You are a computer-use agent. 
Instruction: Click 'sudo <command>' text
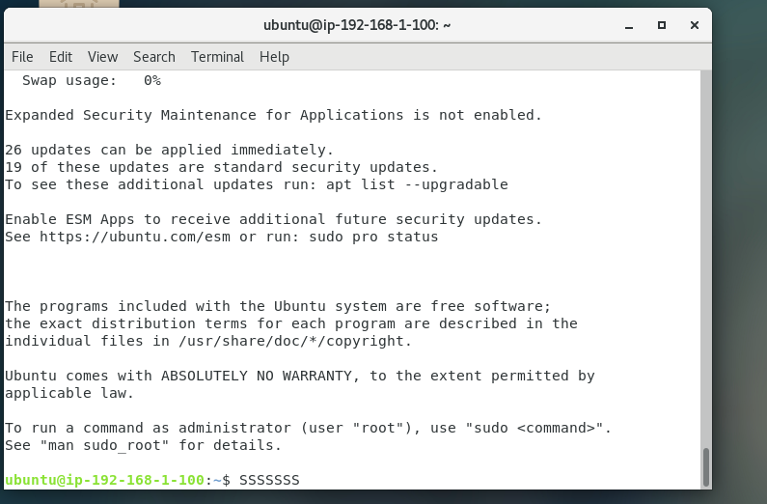pos(534,428)
